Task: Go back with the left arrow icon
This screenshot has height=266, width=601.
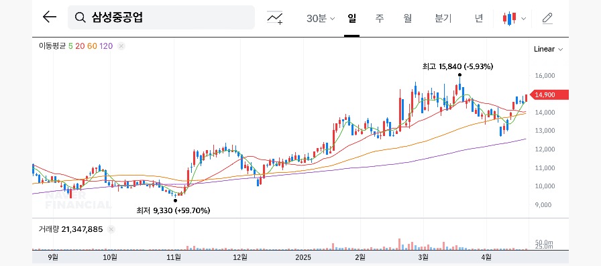Action: [50, 17]
